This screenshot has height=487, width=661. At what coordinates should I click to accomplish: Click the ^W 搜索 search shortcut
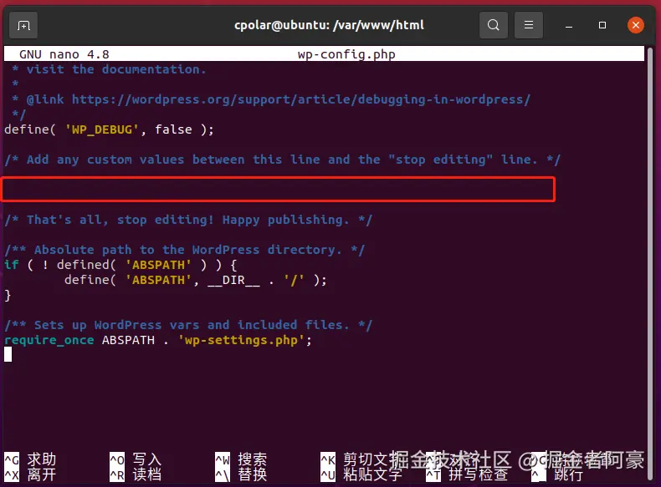241,459
